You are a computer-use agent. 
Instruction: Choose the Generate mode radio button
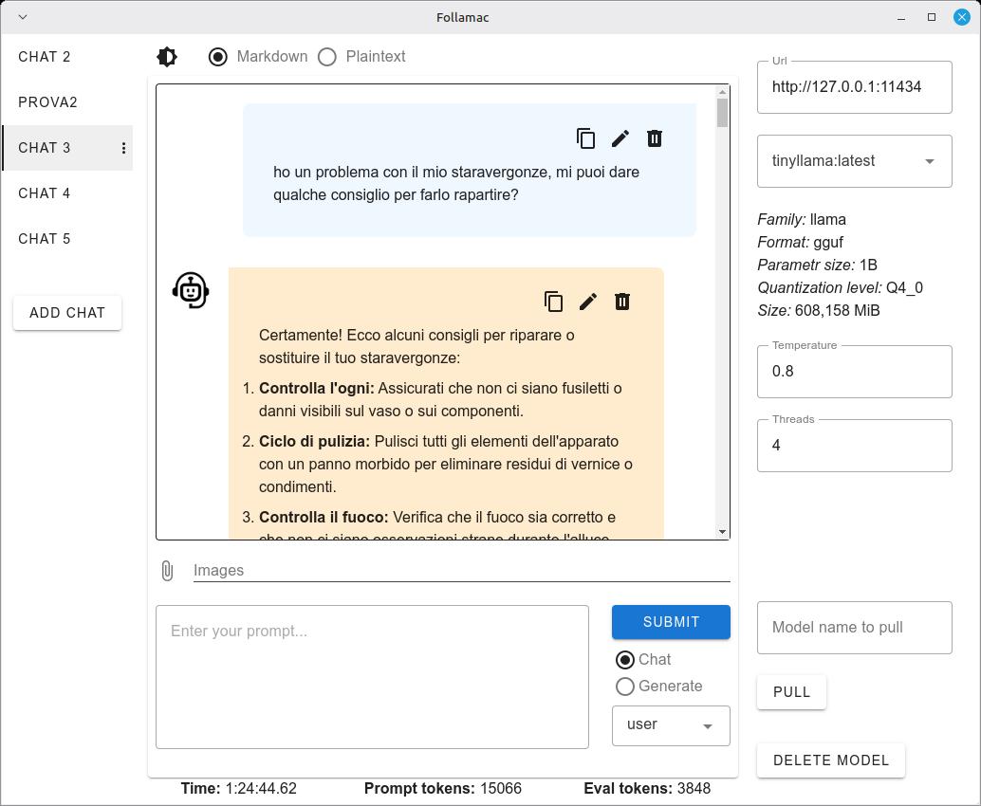(x=625, y=687)
